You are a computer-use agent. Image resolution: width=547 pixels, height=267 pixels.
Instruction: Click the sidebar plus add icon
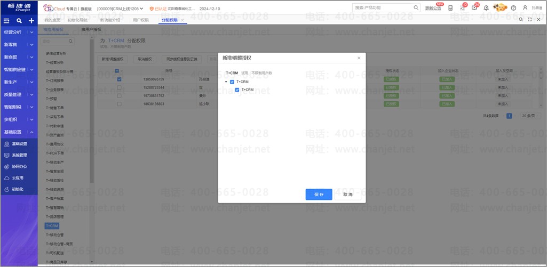coord(31,21)
